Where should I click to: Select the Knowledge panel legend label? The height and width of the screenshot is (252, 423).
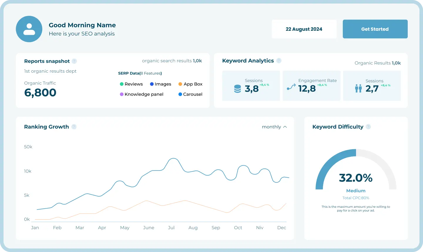tap(144, 94)
